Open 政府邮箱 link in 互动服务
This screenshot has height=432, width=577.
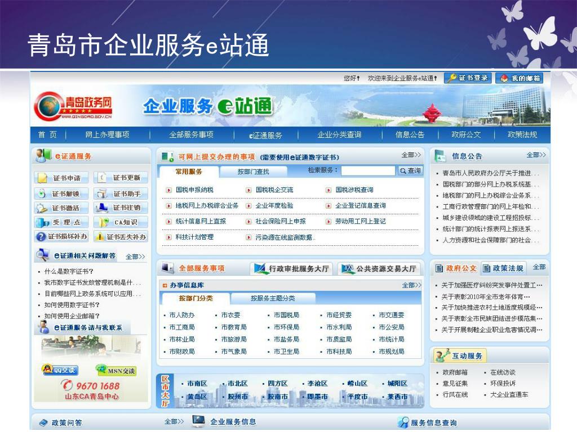(x=455, y=372)
